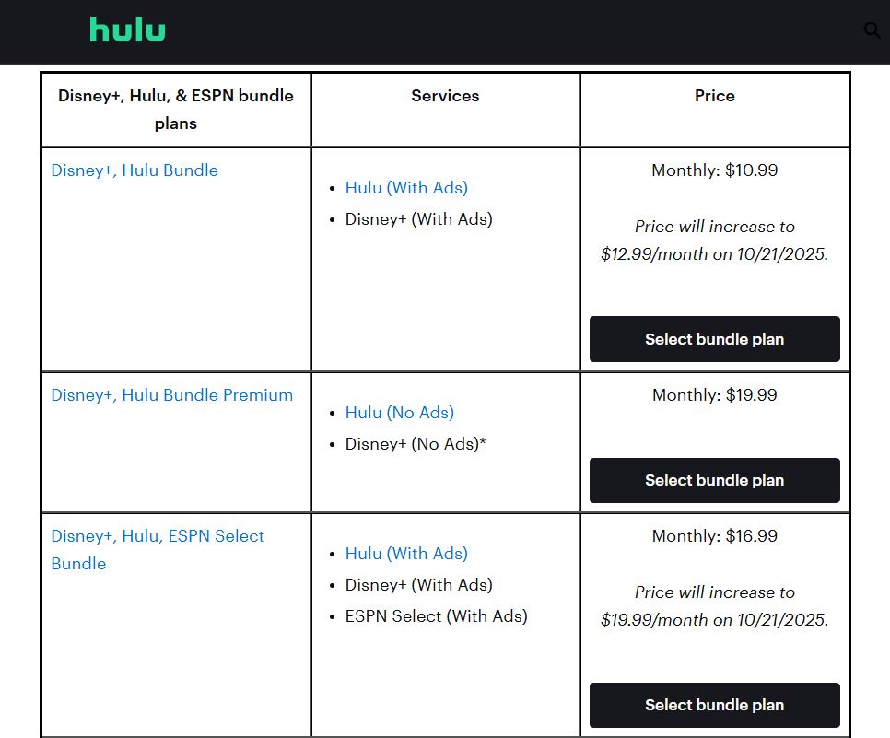This screenshot has width=890, height=738.
Task: Click the ESPN Select (With Ads) list item
Action: pyautogui.click(x=437, y=616)
